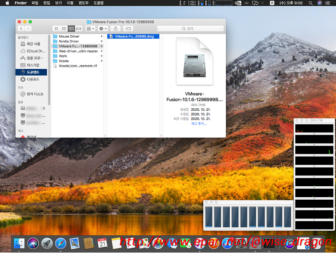The width and height of the screenshot is (336, 253).
Task: Open the display mirroring menu bar icon
Action: pos(255,3)
